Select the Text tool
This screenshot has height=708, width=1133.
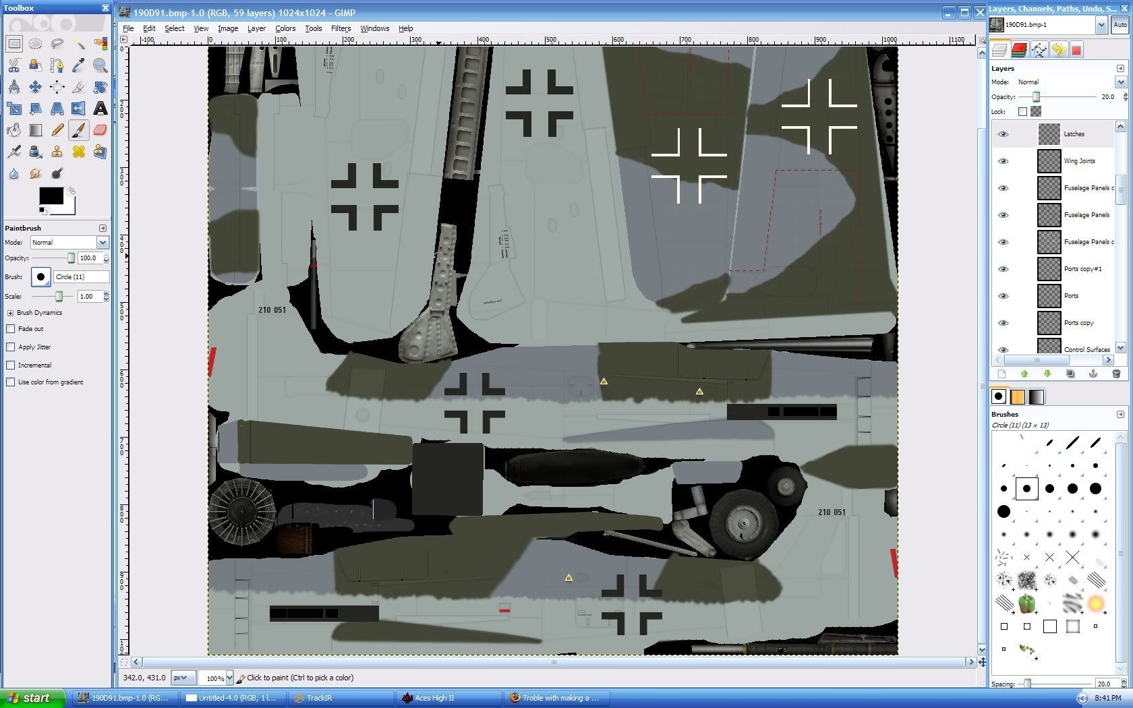pyautogui.click(x=100, y=109)
